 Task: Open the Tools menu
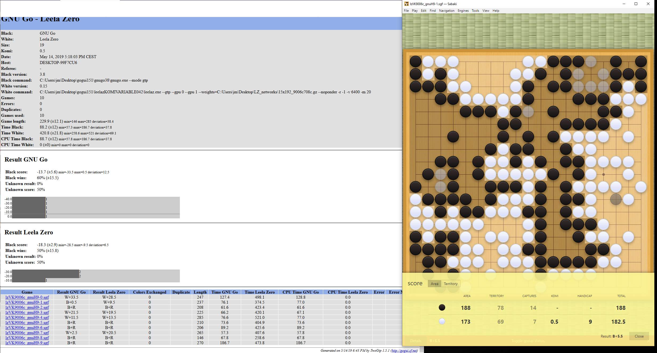pos(475,11)
